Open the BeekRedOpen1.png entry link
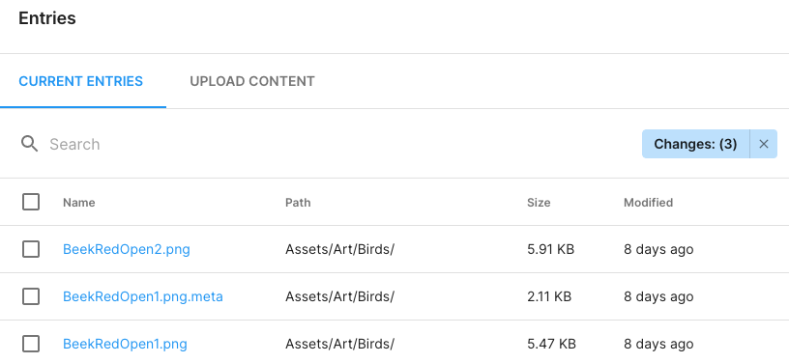 pos(125,344)
